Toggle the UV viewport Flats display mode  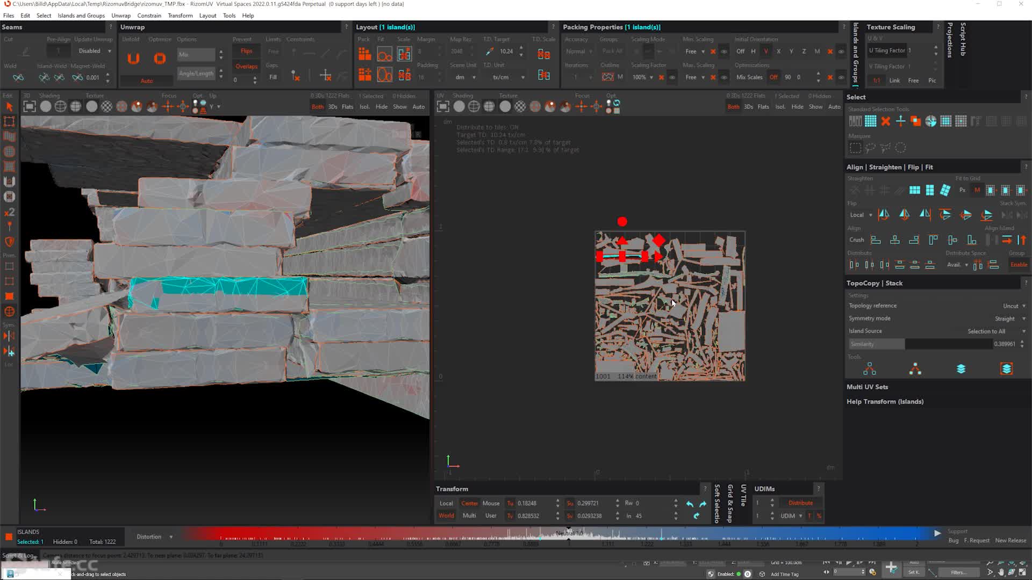(x=763, y=107)
